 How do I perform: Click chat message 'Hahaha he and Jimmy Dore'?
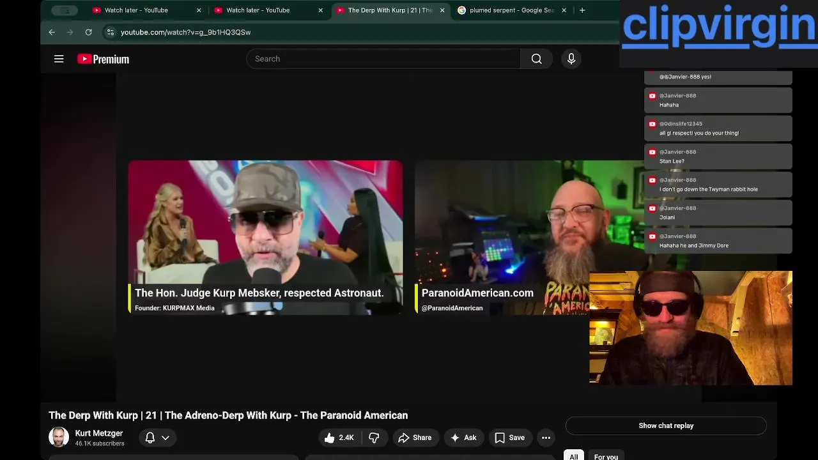click(x=718, y=241)
